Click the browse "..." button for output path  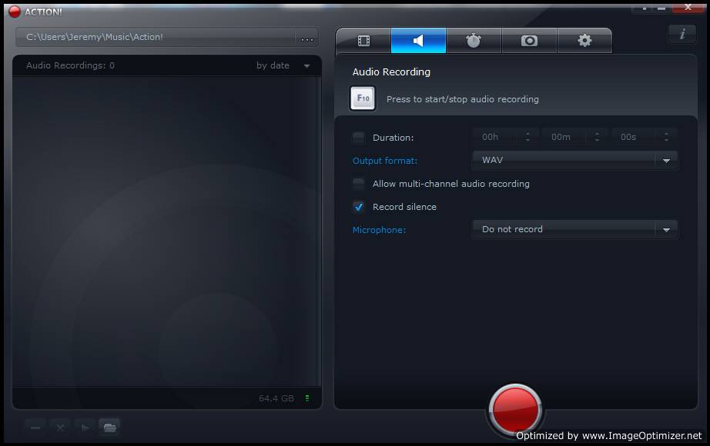(x=307, y=38)
